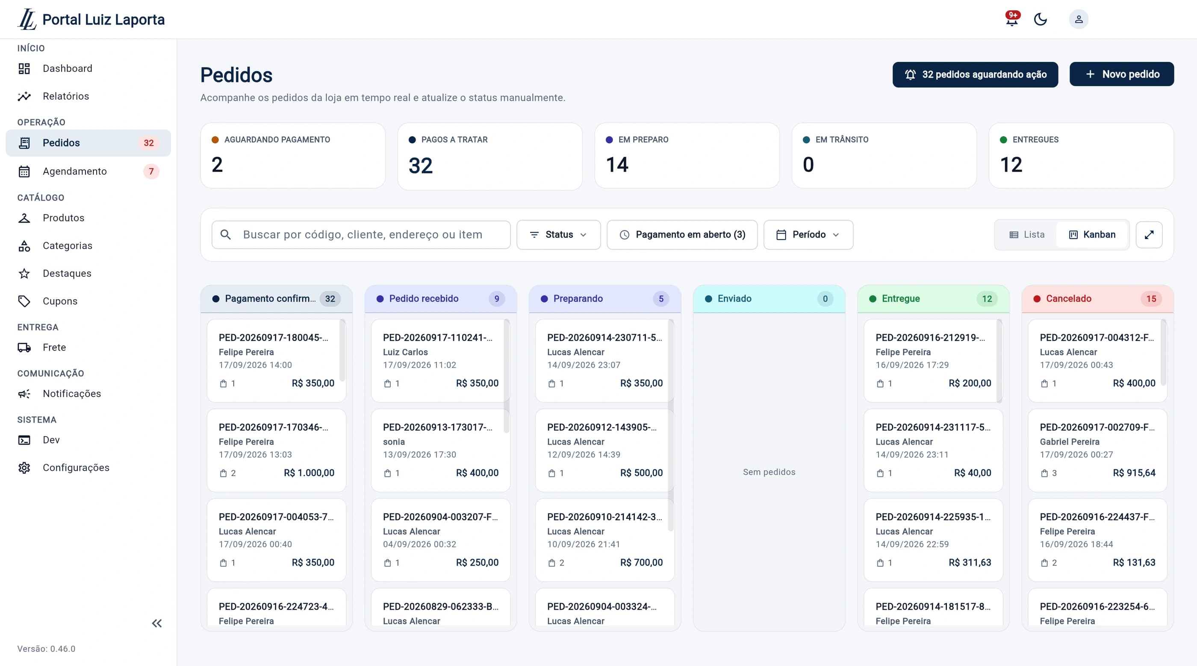Open Configurações menu item
Viewport: 1197px width, 666px height.
[x=88, y=467]
